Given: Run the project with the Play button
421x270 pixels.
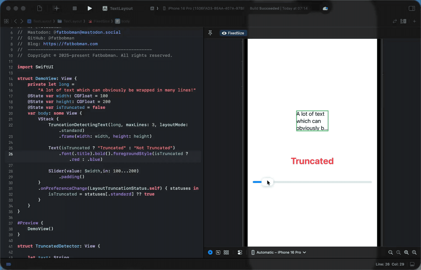Looking at the screenshot, I should point(90,8).
